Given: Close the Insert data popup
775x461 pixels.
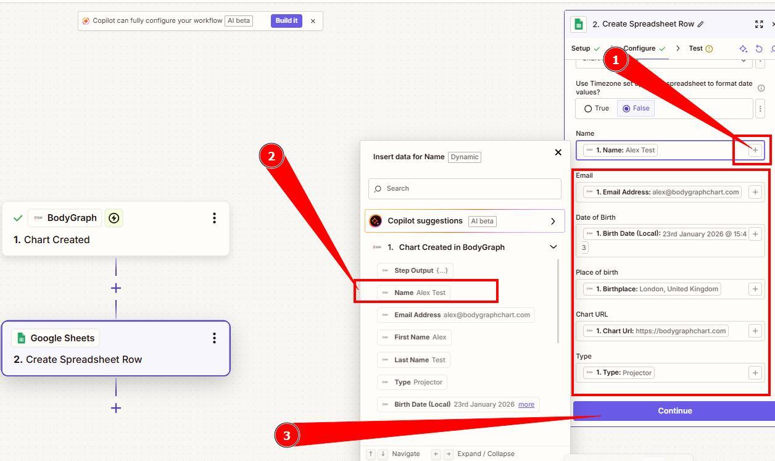Looking at the screenshot, I should coord(558,152).
